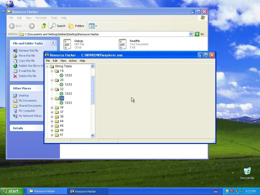260x195 pixels.
Task: Expand folder 51 in the tree
Action: tap(52, 135)
